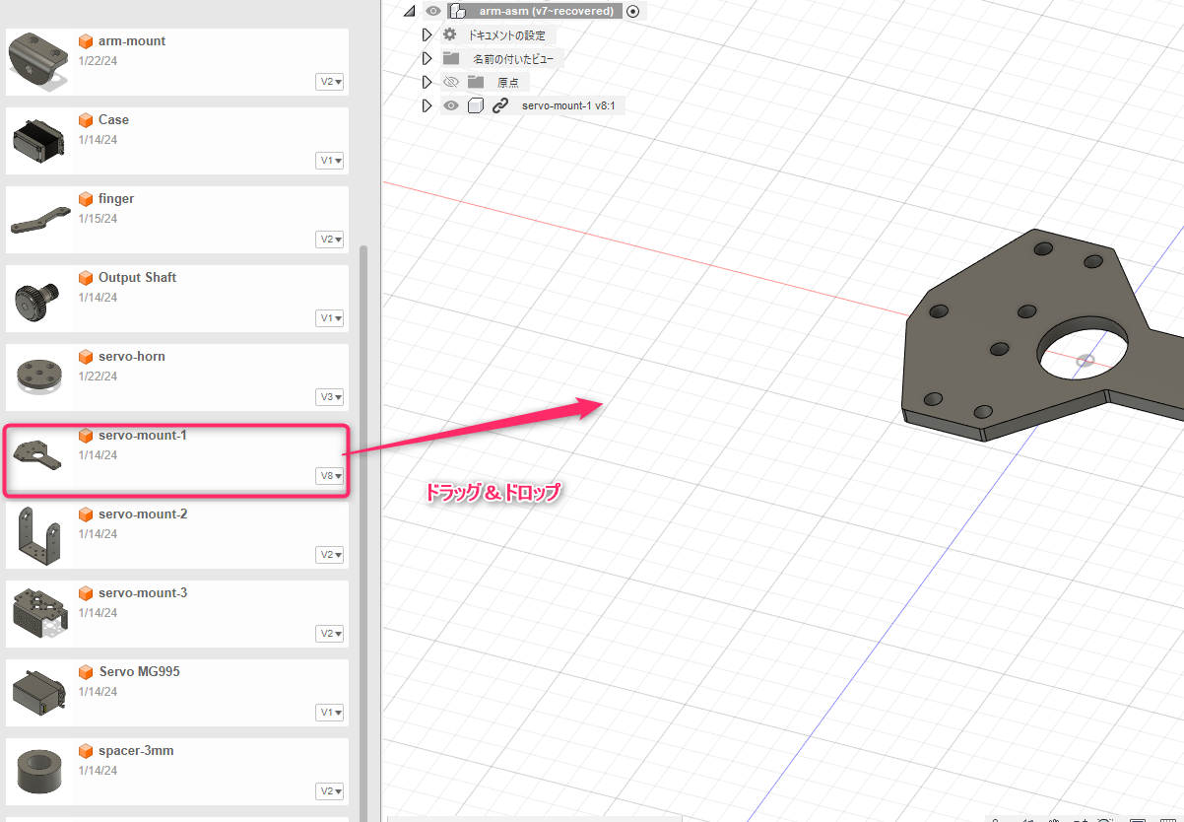This screenshot has height=822, width=1184.
Task: Hide servo-mount-1 v8:1 using its eye icon
Action: click(451, 105)
